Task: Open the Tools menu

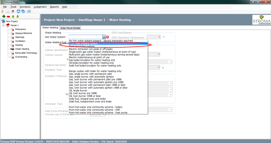Action: 13,7
